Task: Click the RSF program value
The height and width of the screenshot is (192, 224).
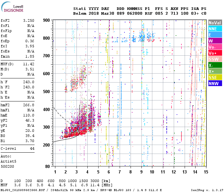Action: click(148, 13)
